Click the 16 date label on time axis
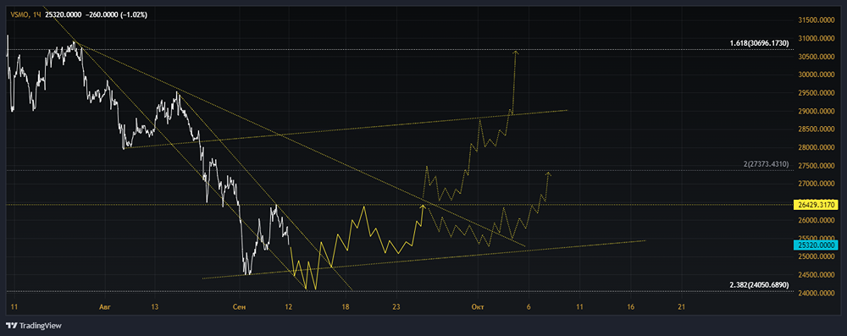847x336 pixels. coord(630,307)
